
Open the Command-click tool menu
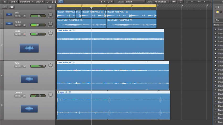click(110, 2)
